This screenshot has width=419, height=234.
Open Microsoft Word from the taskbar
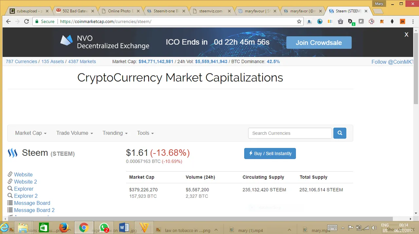coord(124,227)
